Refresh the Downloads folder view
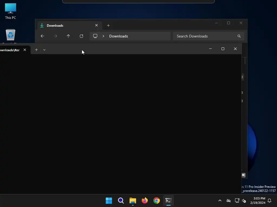277x207 pixels. tap(81, 36)
